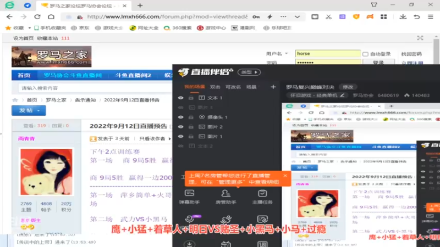Open 斗鱼直播间2 nav tab in main browser
The image size is (440, 247).
133,75
